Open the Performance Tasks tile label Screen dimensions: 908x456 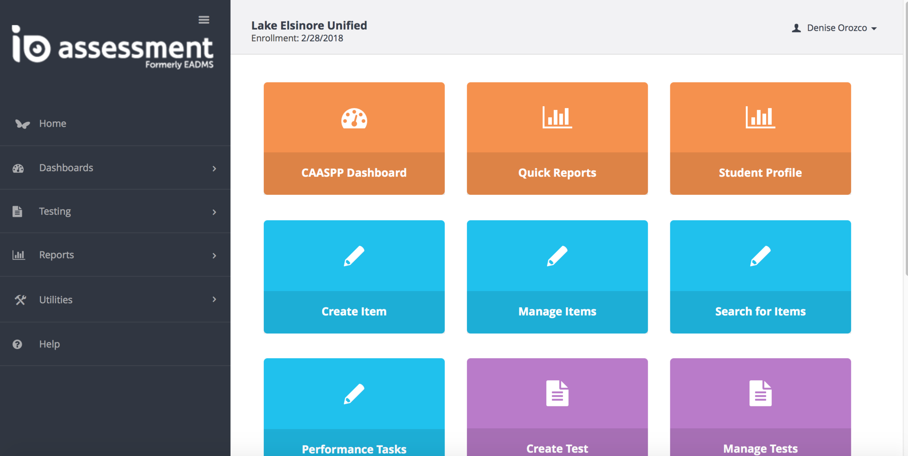coord(354,448)
